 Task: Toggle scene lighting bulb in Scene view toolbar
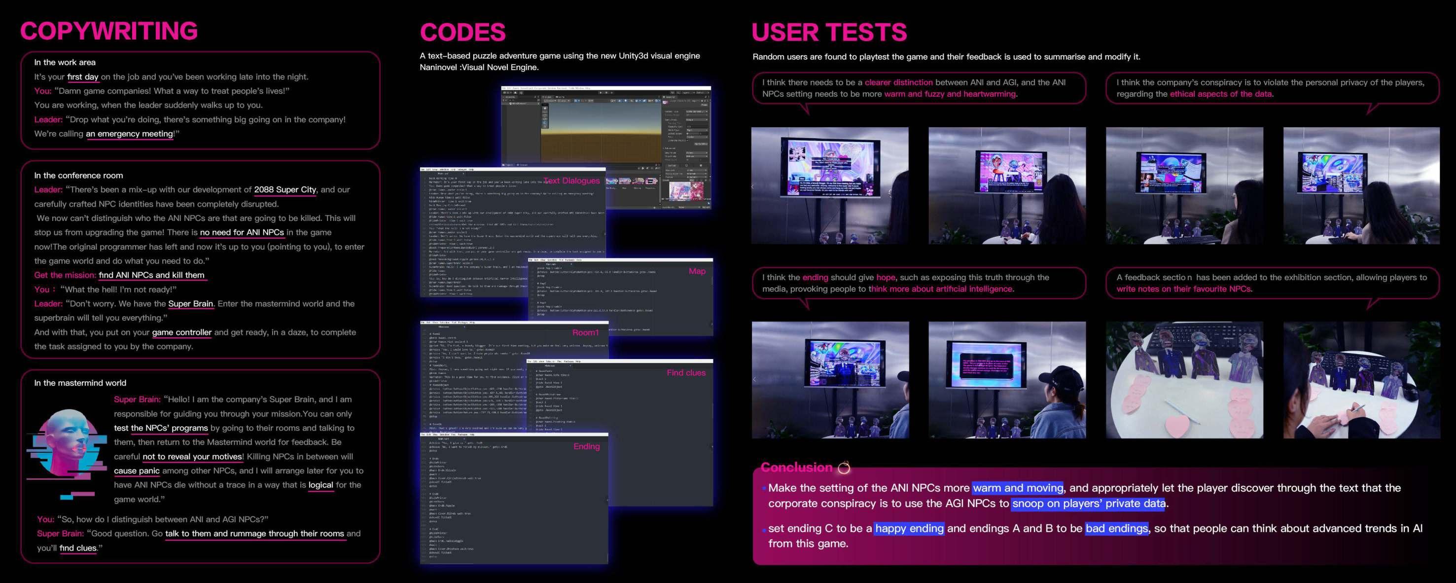pos(626,101)
